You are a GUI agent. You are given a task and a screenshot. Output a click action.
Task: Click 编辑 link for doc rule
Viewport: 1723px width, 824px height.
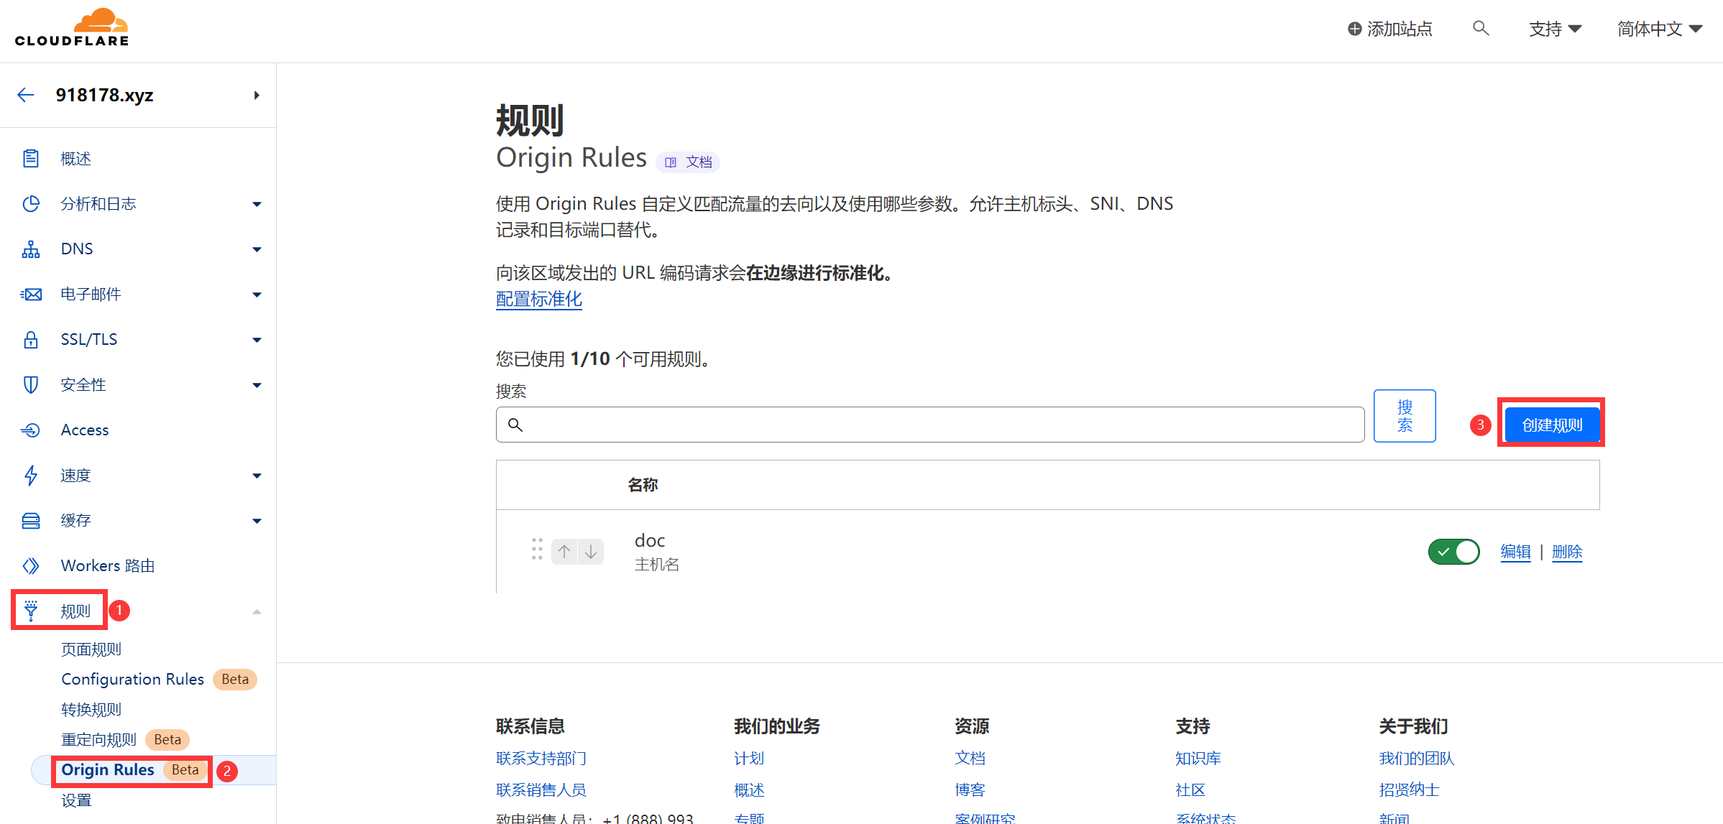(1515, 552)
